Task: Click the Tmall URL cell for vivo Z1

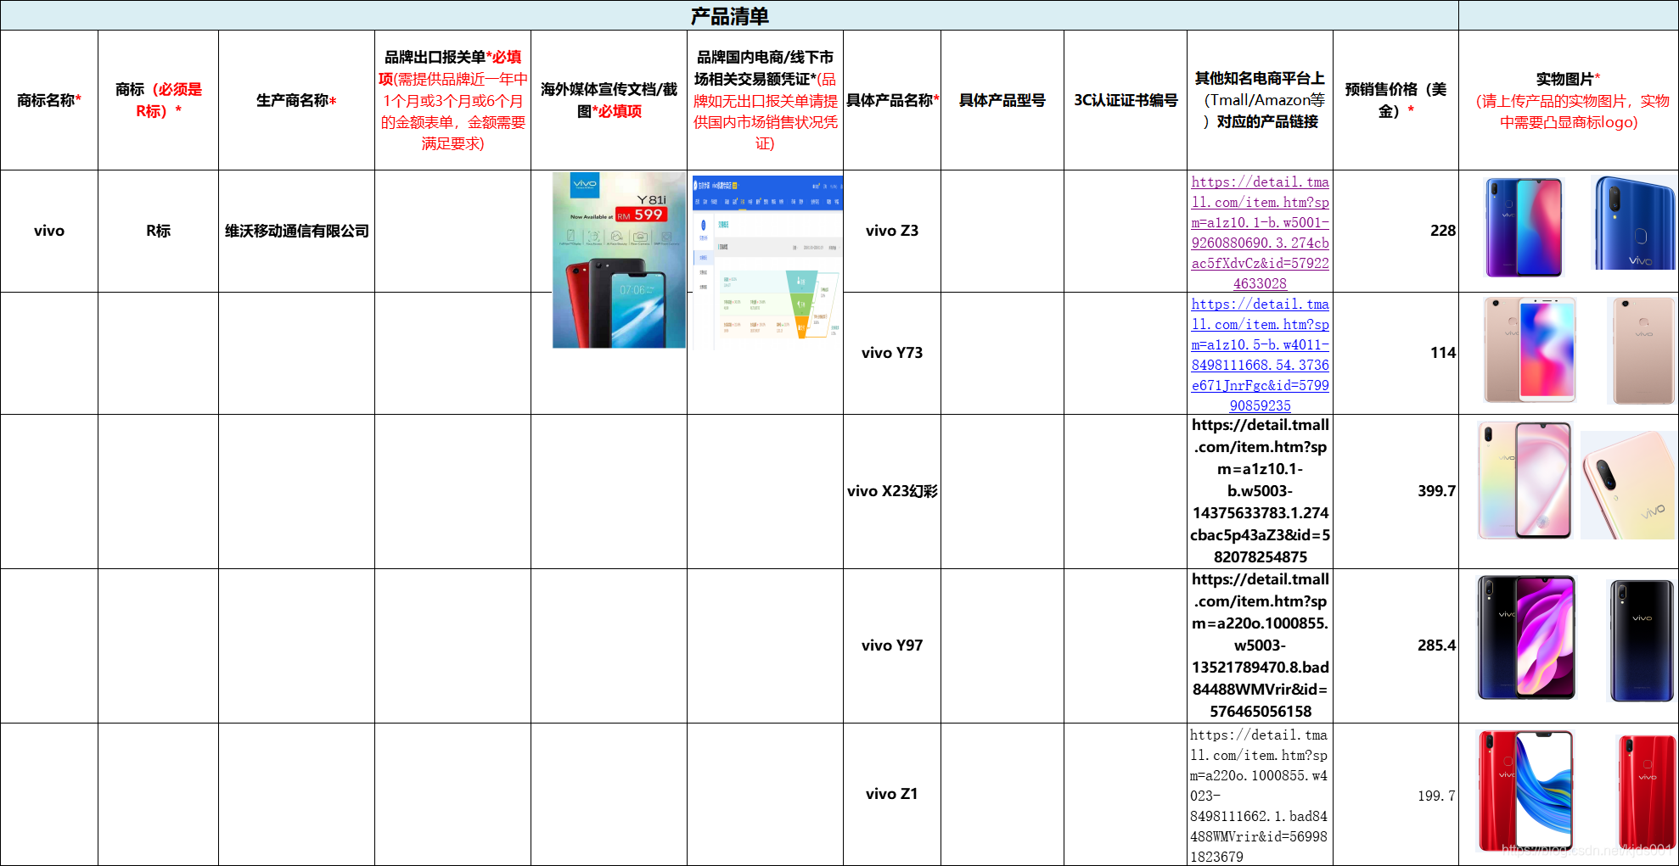Action: 1260,795
